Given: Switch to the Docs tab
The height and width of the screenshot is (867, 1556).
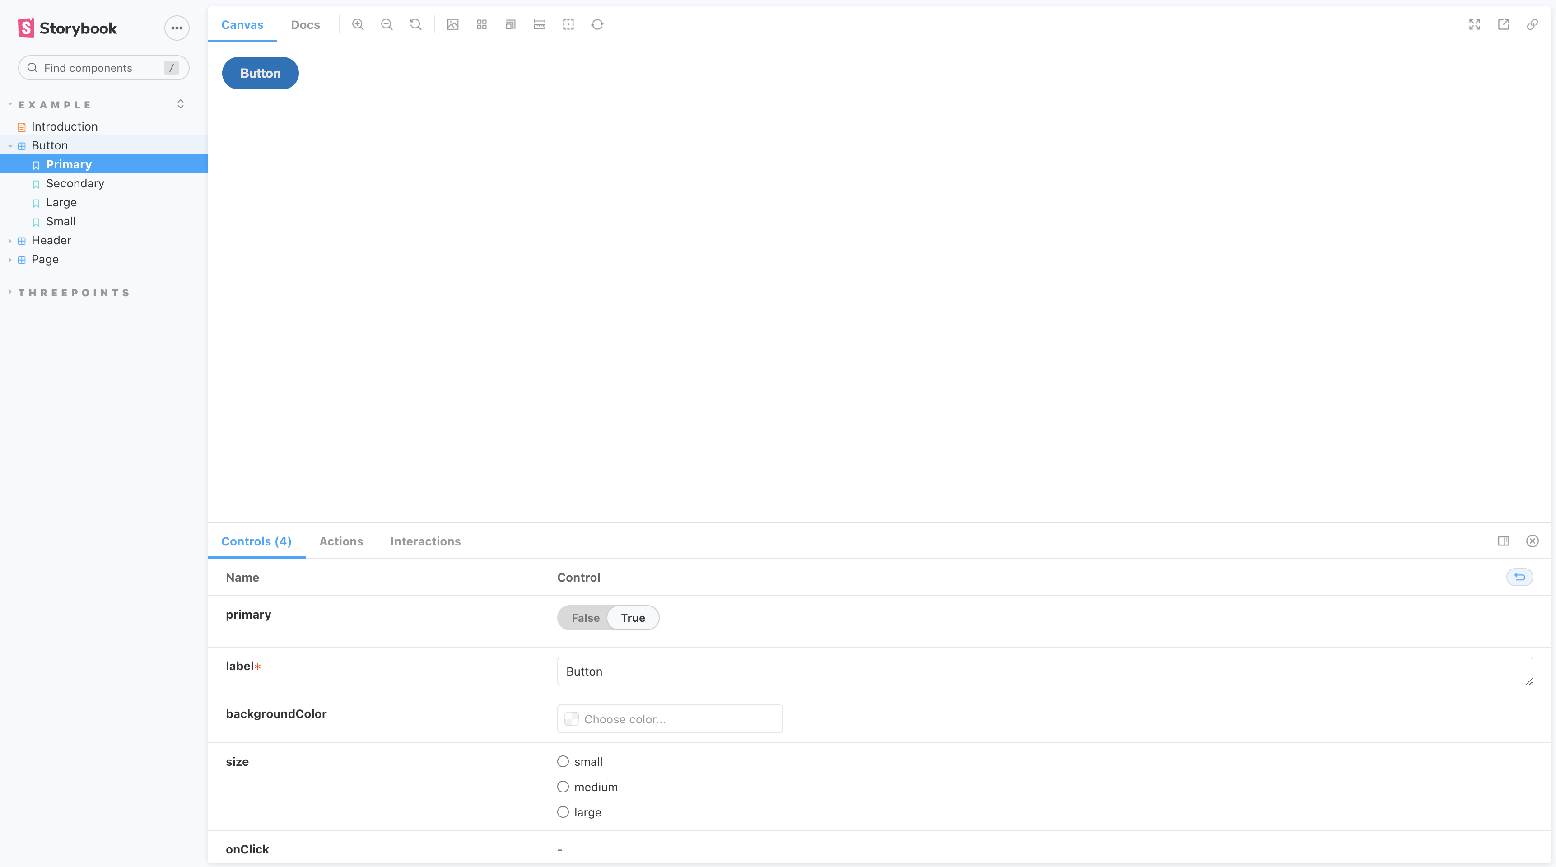Looking at the screenshot, I should pyautogui.click(x=305, y=25).
